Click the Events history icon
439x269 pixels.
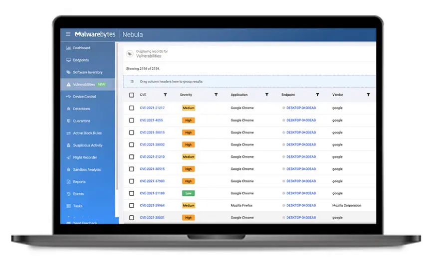click(x=68, y=194)
